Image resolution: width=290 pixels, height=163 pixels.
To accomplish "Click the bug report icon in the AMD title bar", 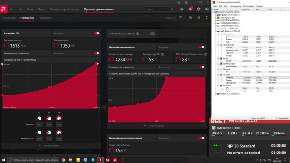I will click(179, 2).
